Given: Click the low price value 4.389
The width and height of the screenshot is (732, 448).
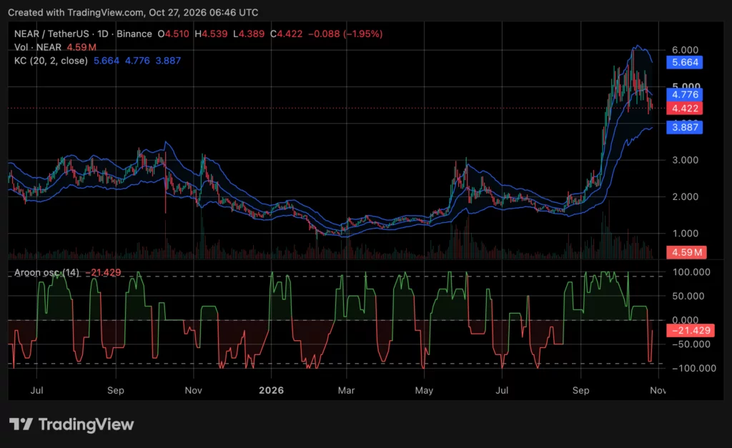Looking at the screenshot, I should (252, 34).
